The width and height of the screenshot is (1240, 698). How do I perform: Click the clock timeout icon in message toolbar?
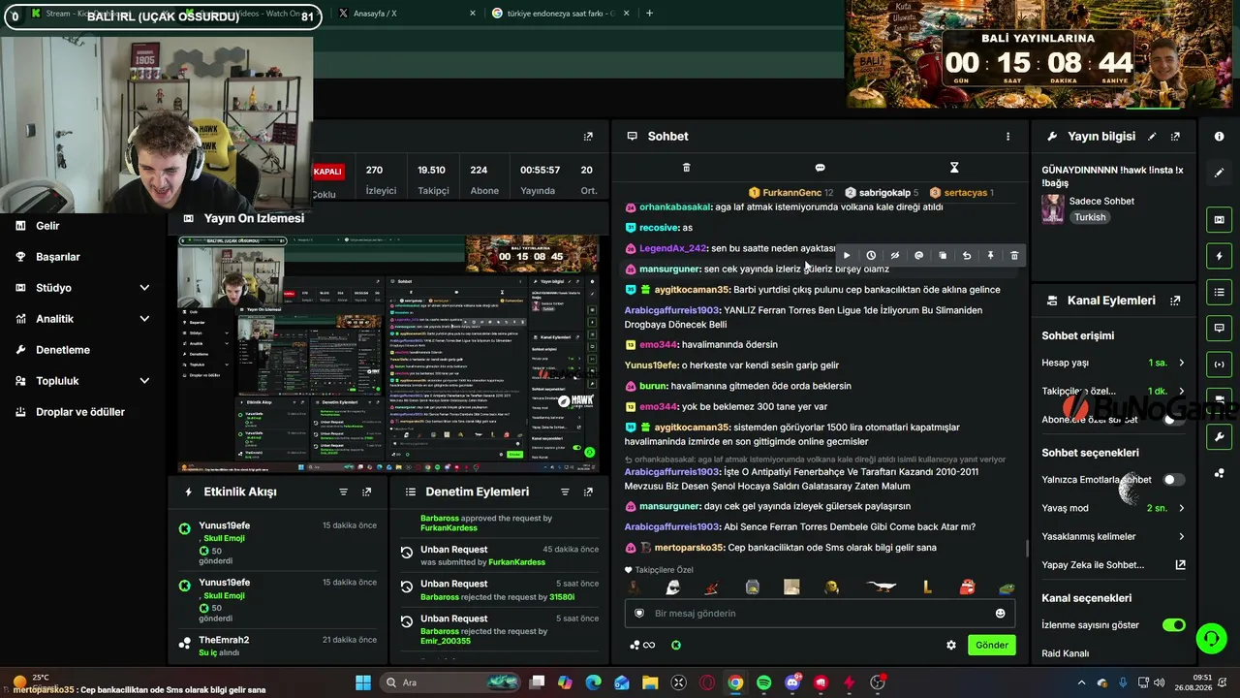pyautogui.click(x=871, y=256)
